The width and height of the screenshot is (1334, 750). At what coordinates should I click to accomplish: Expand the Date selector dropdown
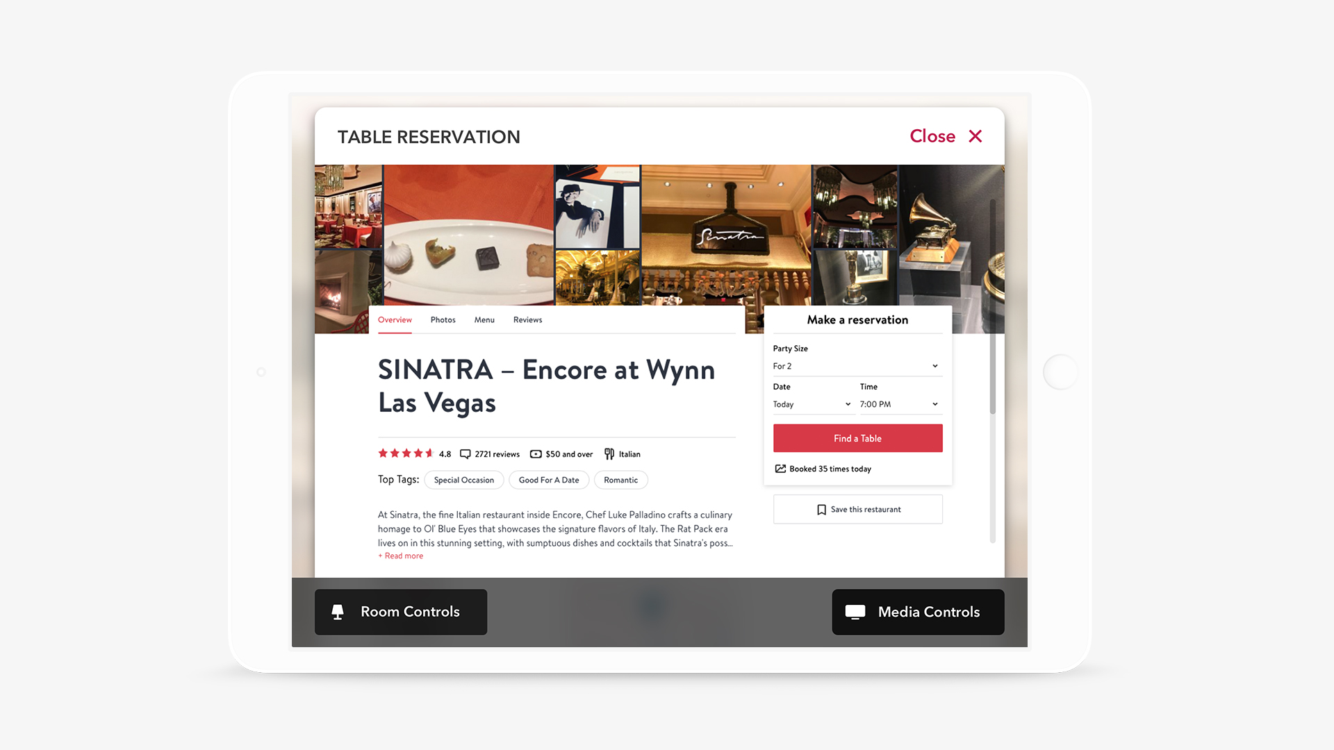pos(812,404)
